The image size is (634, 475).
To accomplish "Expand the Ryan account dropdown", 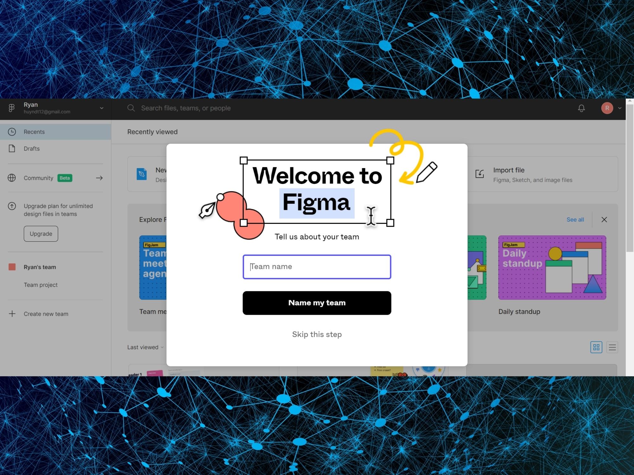I will coord(102,108).
